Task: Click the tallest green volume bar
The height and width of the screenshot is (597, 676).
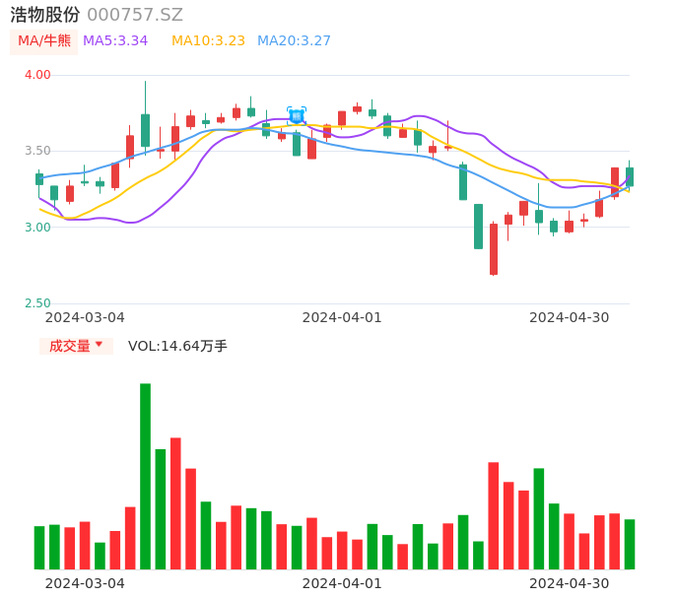Action: click(x=145, y=476)
